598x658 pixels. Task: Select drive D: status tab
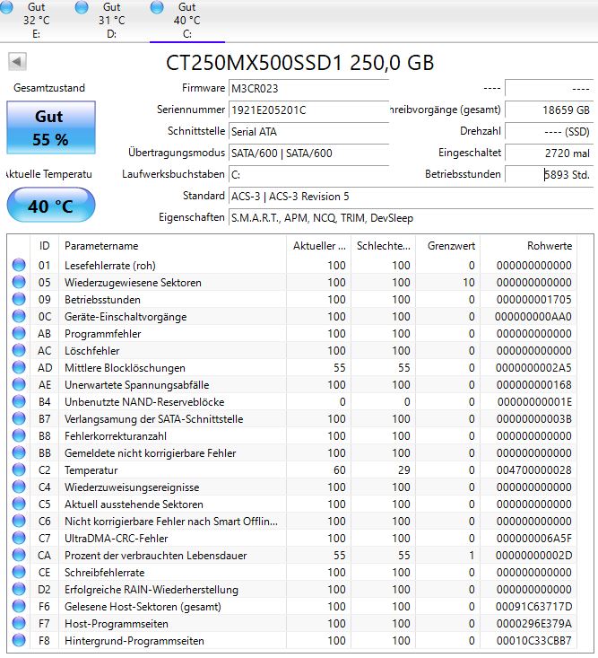(111, 20)
